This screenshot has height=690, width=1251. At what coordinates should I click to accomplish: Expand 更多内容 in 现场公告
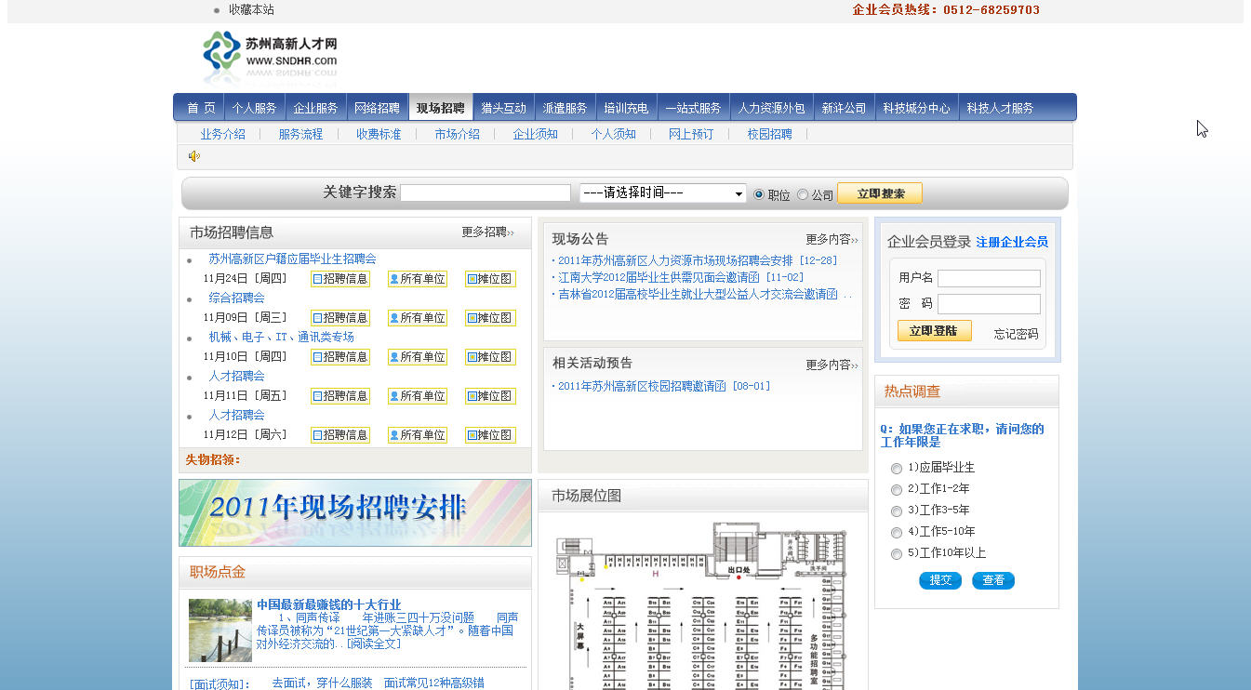click(832, 240)
